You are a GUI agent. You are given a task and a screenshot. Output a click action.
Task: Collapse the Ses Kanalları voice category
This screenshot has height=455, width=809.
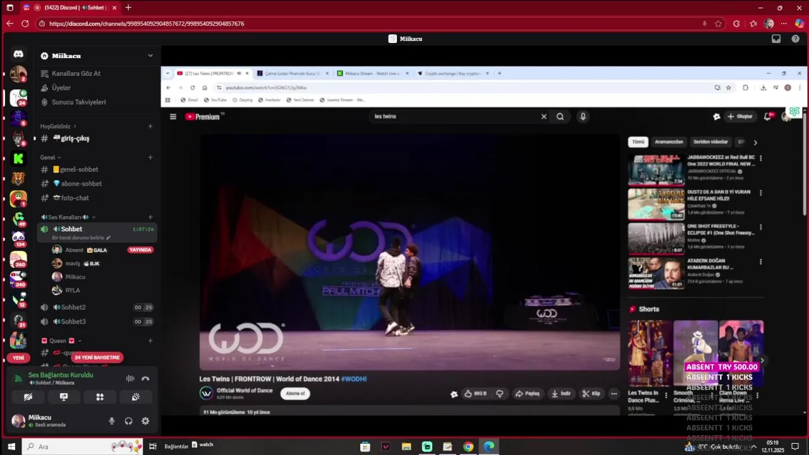pos(68,217)
